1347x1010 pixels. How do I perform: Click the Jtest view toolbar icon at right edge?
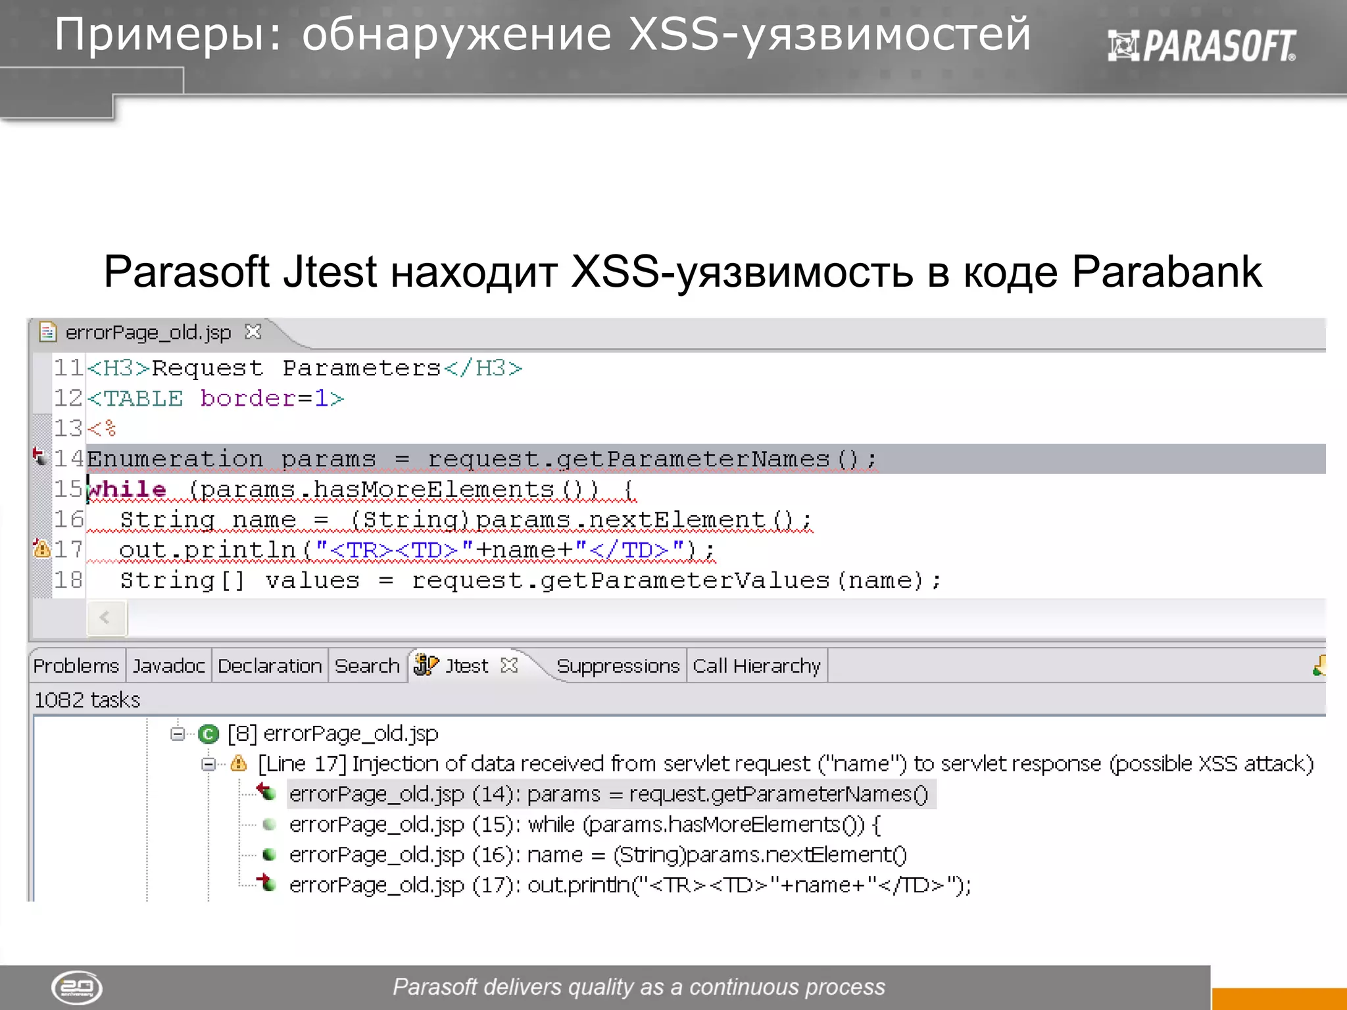[1319, 665]
